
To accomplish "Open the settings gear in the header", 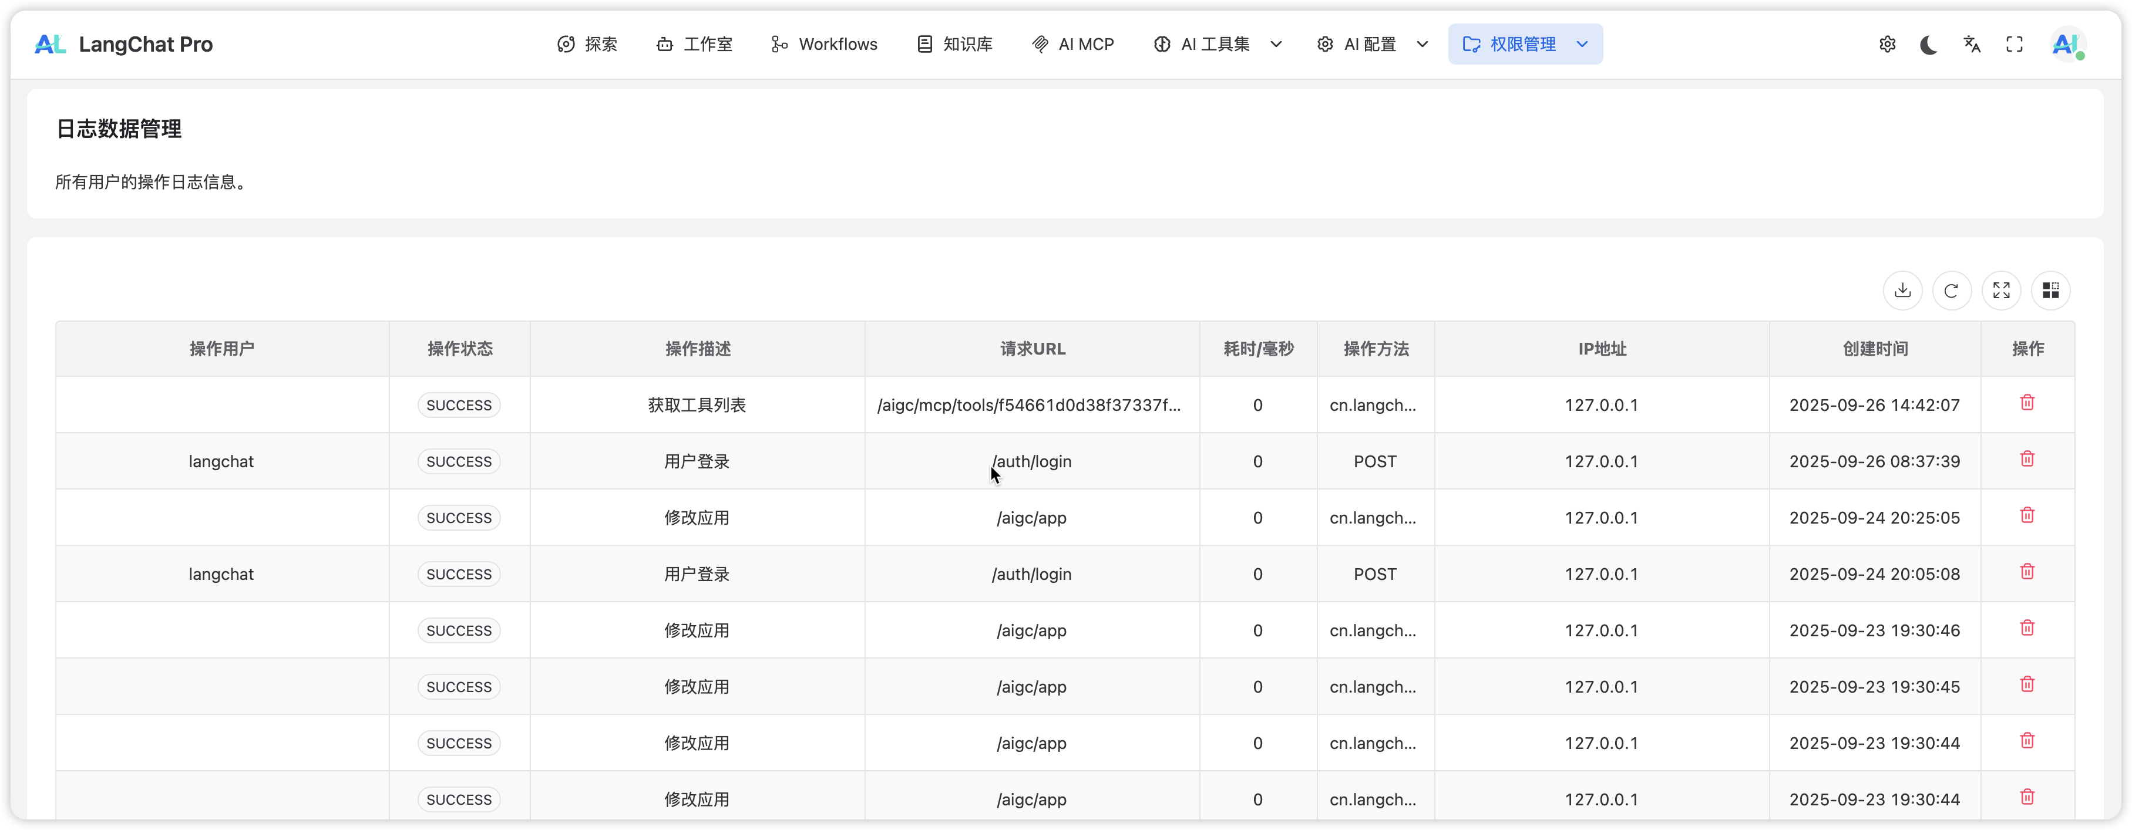I will pos(1887,45).
